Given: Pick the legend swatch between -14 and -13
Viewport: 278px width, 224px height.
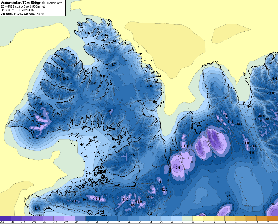Looking at the screenshot, I should point(48,218).
